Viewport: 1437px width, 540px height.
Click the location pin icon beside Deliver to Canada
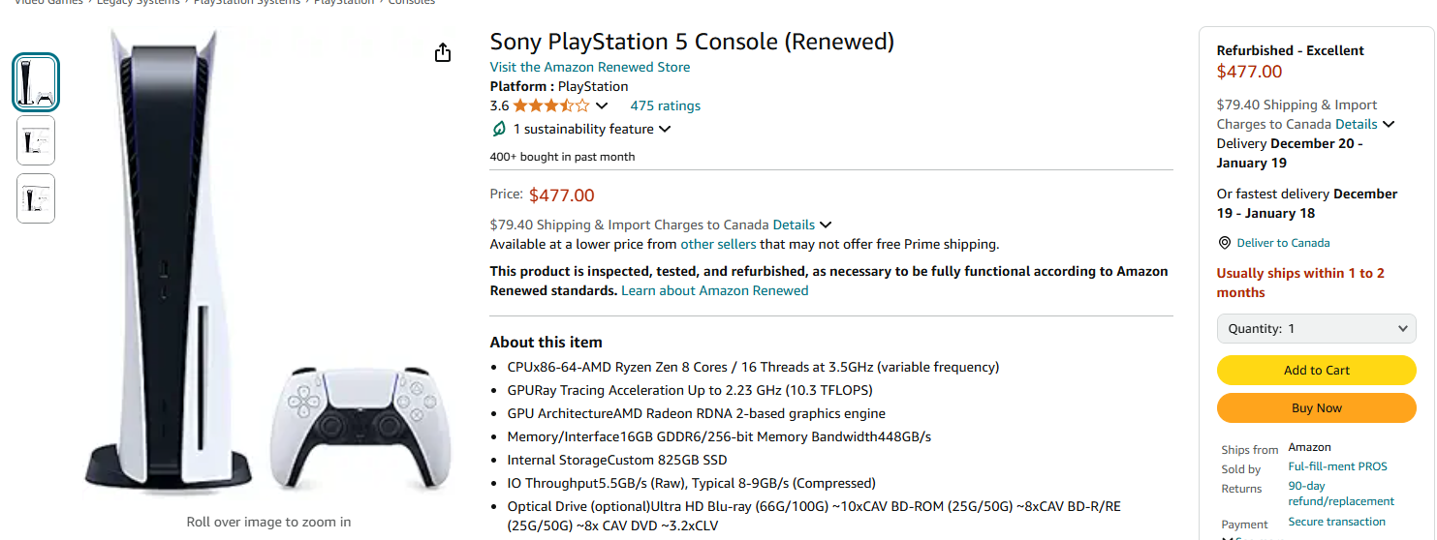1225,243
